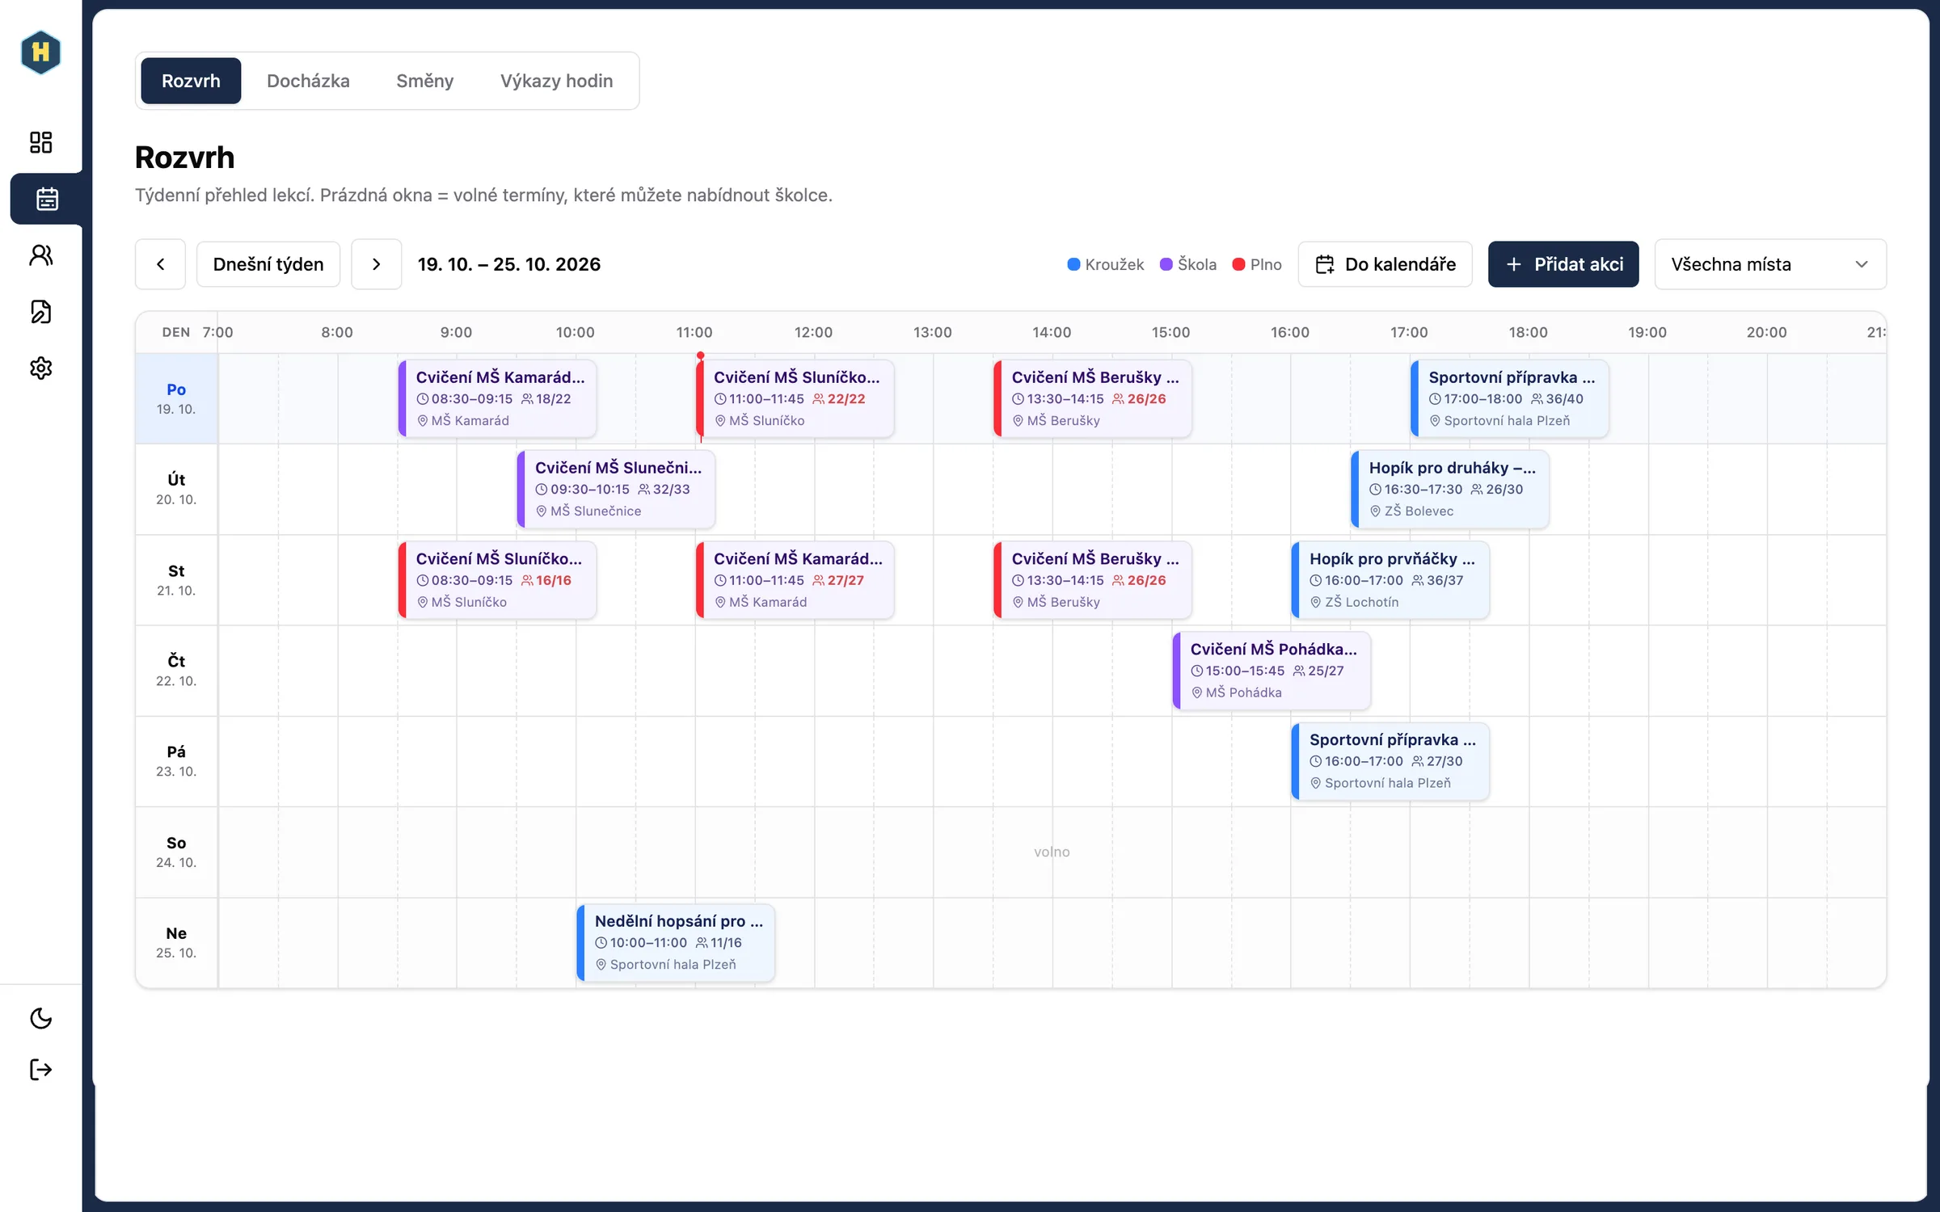The width and height of the screenshot is (1940, 1212).
Task: Open Monday Sportovní přípravka 17:00 event
Action: [x=1510, y=398]
